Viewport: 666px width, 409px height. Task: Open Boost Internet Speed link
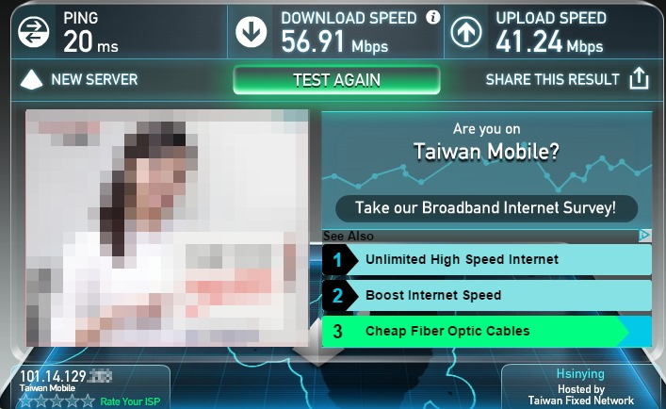[487, 295]
